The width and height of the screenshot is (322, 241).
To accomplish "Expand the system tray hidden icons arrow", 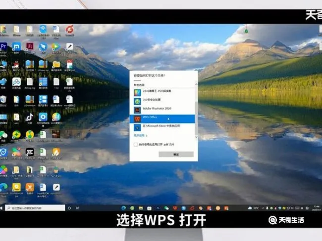I will coord(263,208).
